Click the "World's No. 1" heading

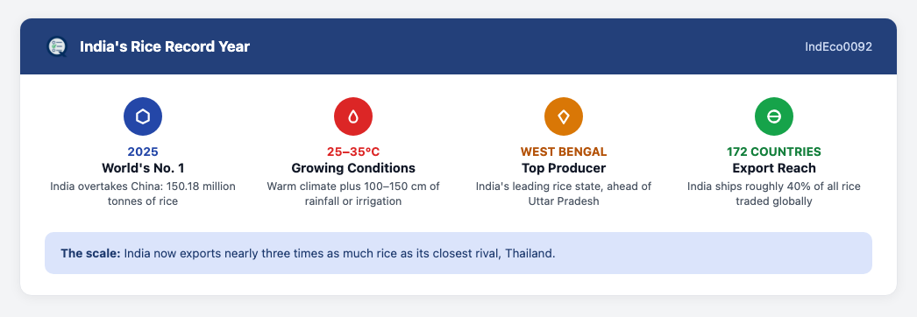tap(143, 168)
